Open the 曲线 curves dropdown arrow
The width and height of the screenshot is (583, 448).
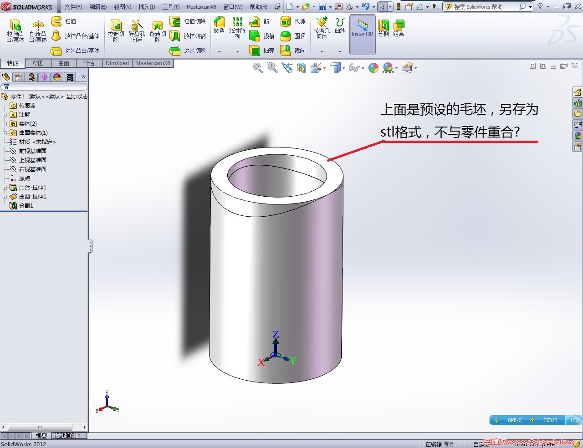340,51
